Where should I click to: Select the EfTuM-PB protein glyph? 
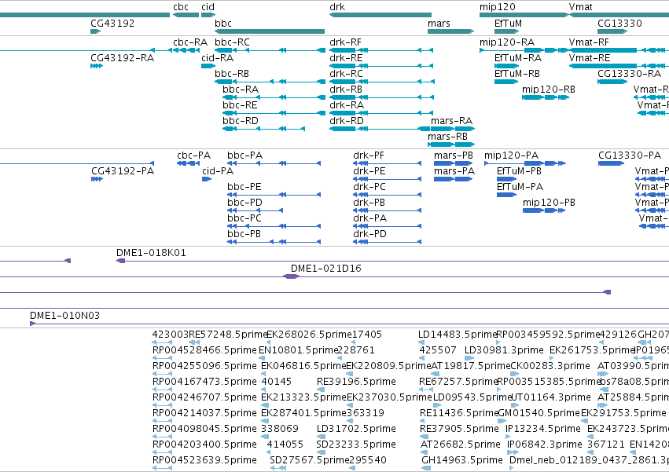pos(506,179)
